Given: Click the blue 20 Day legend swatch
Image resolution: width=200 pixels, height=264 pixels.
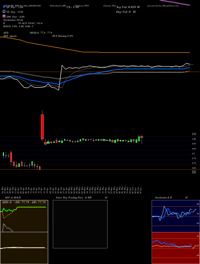Looking at the screenshot, I should coord(4,7).
